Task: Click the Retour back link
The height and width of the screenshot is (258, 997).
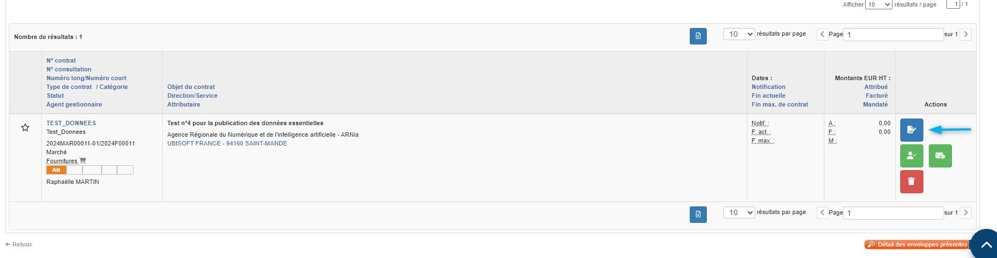Action: tap(19, 244)
